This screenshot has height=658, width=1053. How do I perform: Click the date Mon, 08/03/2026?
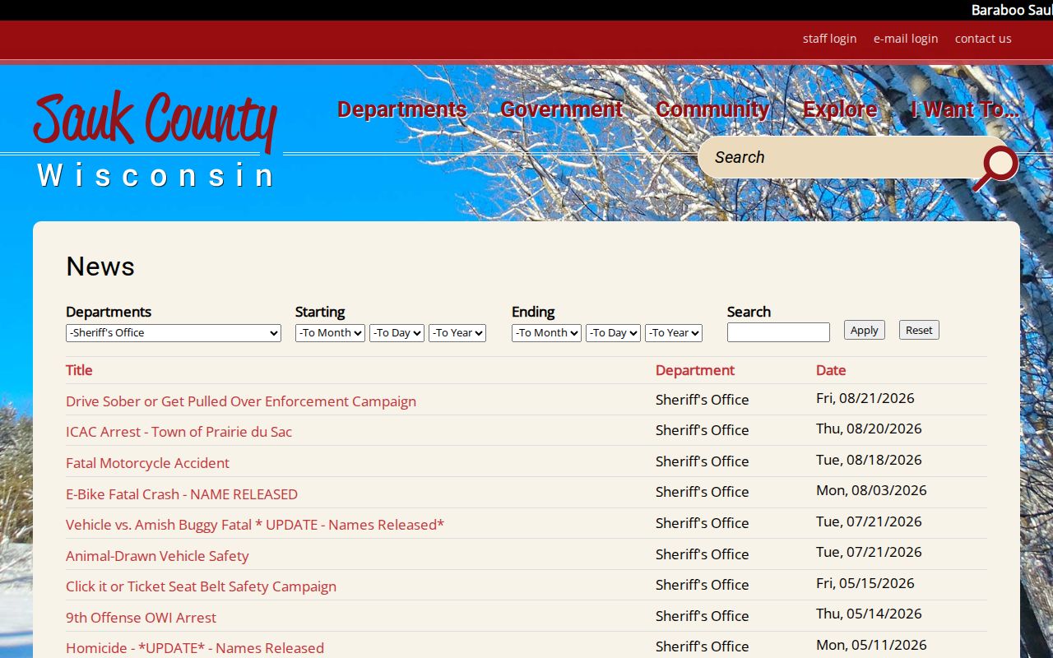click(871, 490)
